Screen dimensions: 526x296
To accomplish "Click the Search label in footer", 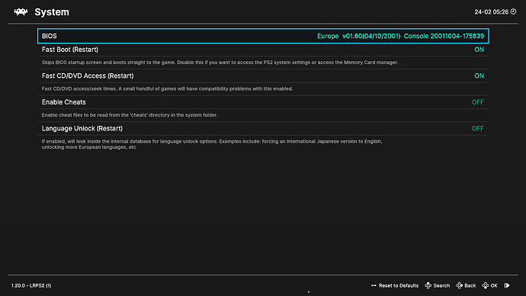I will (441, 285).
